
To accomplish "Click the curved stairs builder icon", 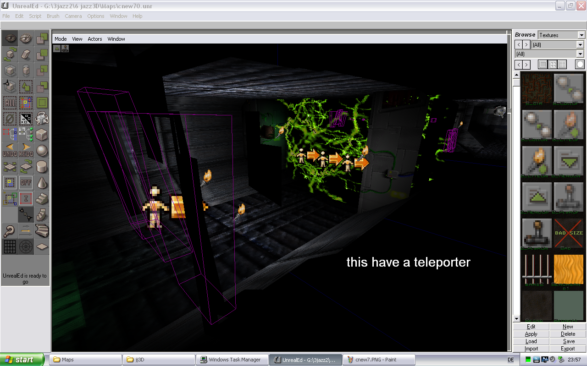I will pyautogui.click(x=42, y=231).
